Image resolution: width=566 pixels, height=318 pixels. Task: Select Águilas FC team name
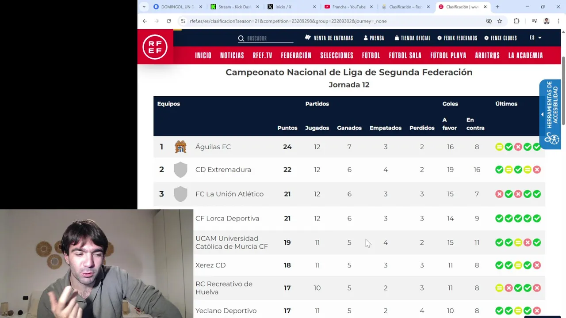(213, 147)
